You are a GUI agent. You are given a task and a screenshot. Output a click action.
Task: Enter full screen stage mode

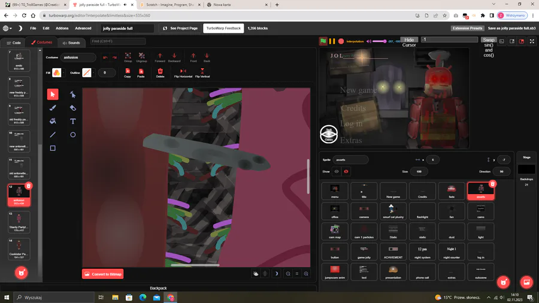(532, 41)
